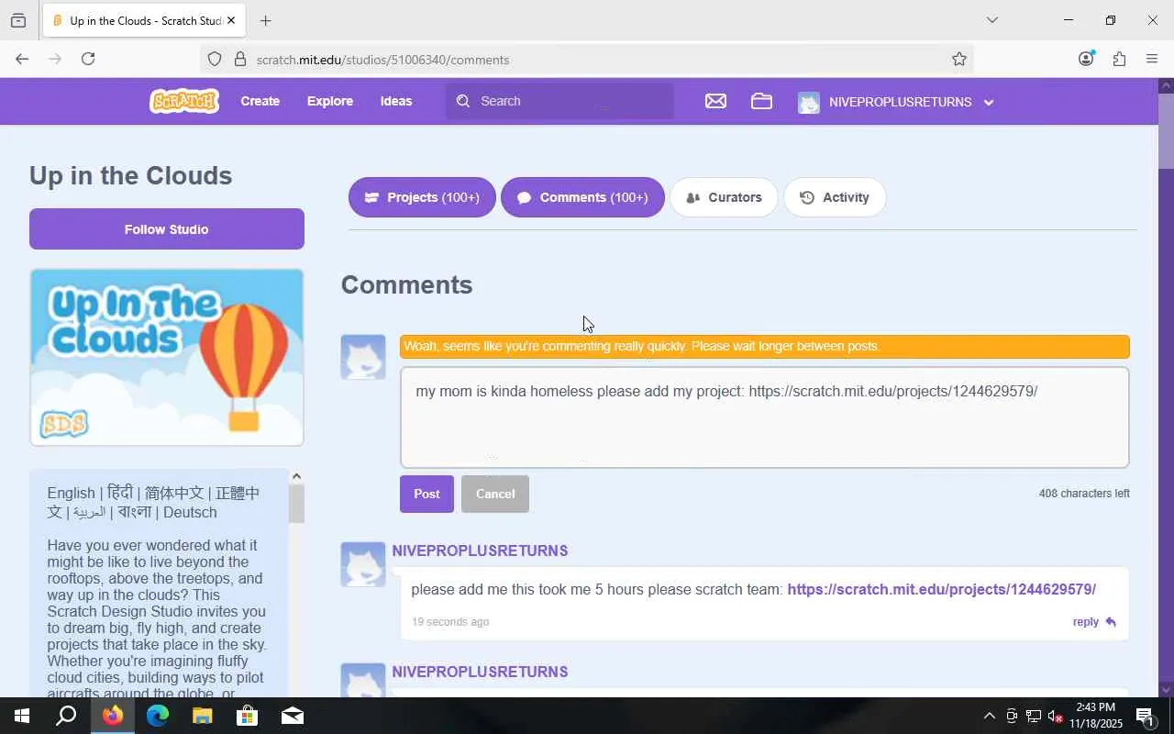Open Firefox recent browsing view

pyautogui.click(x=18, y=20)
